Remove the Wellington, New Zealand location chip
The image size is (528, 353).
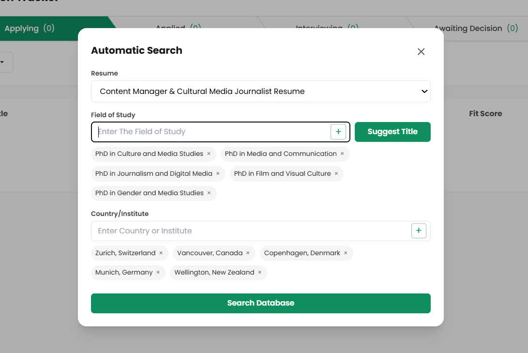click(259, 272)
